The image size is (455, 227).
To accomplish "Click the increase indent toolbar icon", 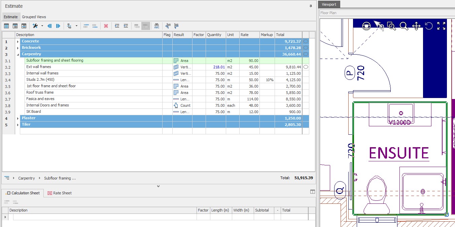I will click(126, 26).
